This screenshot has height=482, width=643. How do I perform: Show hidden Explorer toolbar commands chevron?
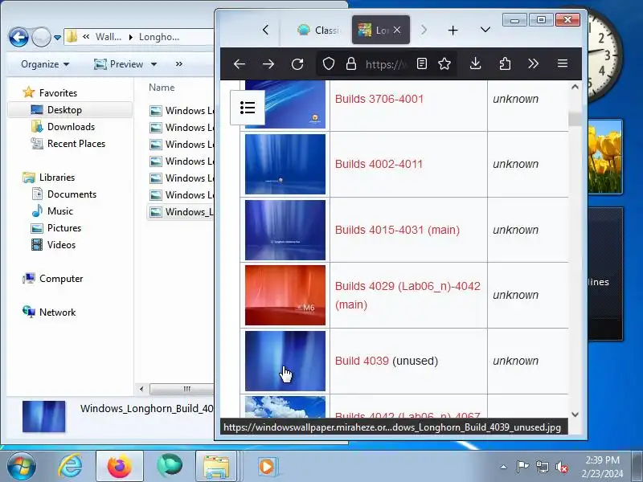tap(178, 64)
